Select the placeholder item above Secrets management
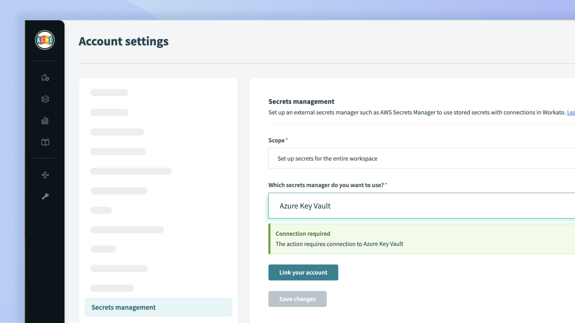The image size is (575, 323). tap(112, 288)
